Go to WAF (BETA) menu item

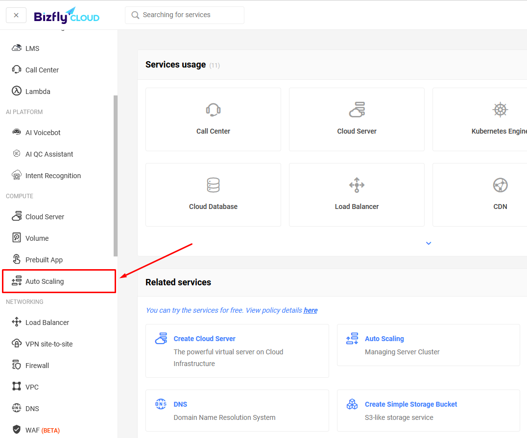[x=43, y=430]
